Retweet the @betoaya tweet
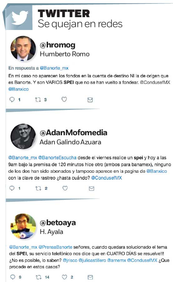The height and width of the screenshot is (282, 173). [x=39, y=277]
